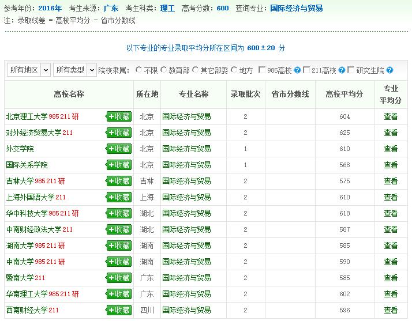Open 西南财经大学 university link
The width and height of the screenshot is (412, 321).
pos(27,310)
